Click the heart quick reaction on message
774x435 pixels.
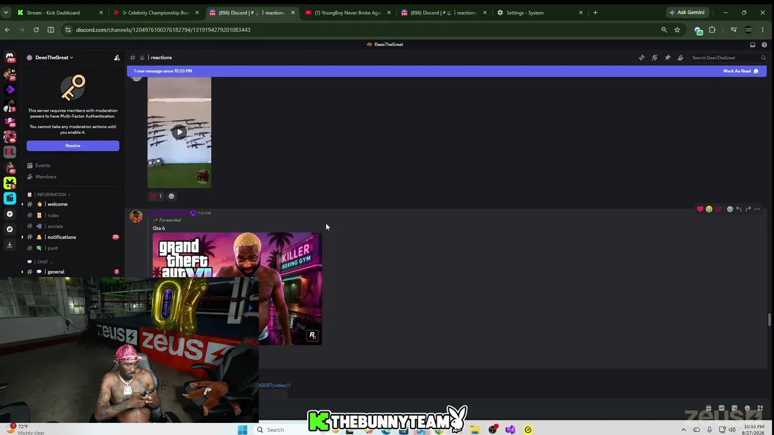pos(700,209)
